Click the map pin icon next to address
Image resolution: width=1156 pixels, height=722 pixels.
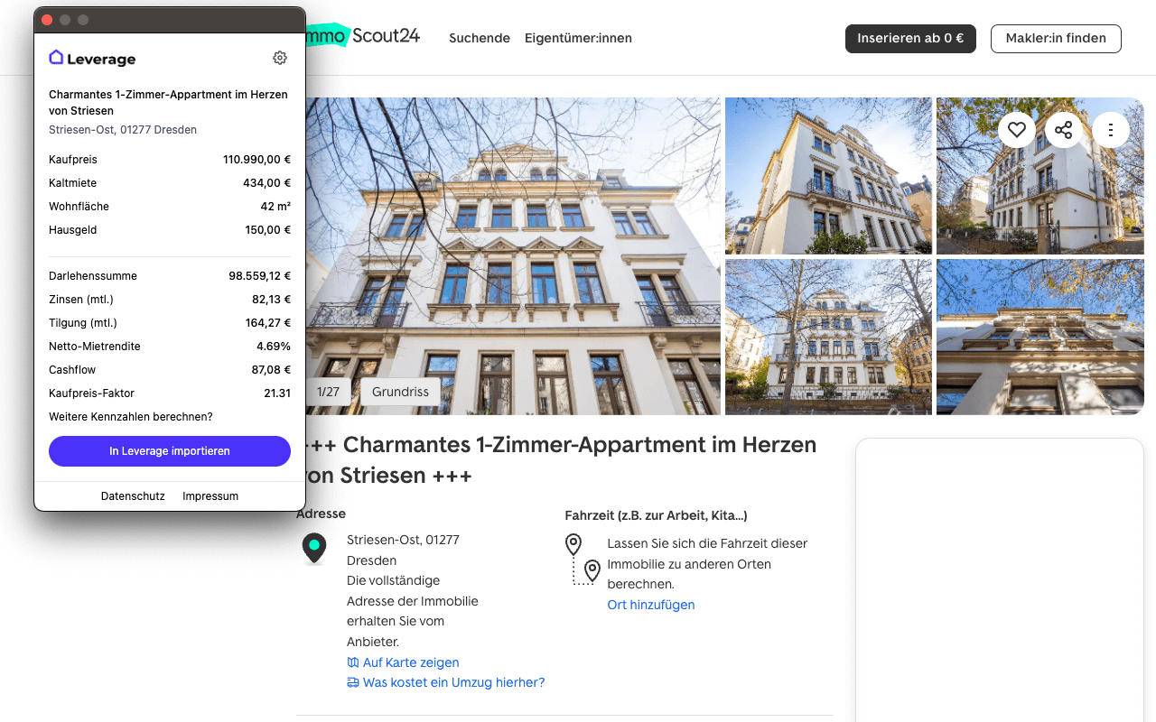pos(313,546)
